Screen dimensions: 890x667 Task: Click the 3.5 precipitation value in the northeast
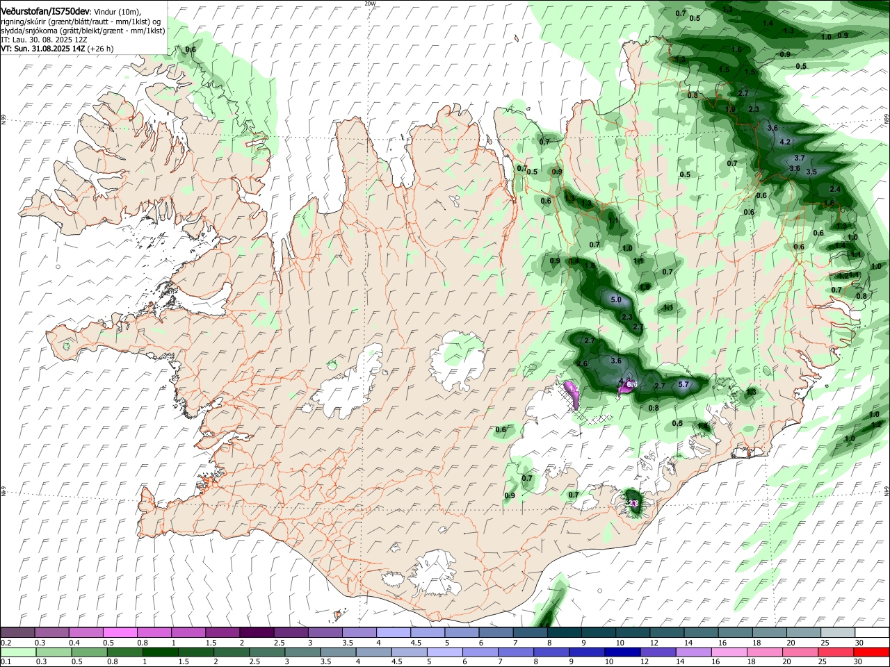pyautogui.click(x=811, y=172)
